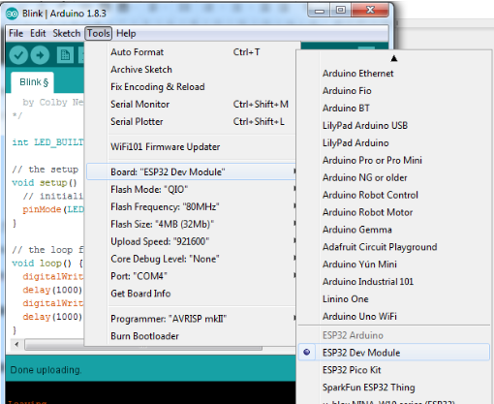The image size is (494, 404).
Task: Minimize the Arduino window
Action: 320,11
